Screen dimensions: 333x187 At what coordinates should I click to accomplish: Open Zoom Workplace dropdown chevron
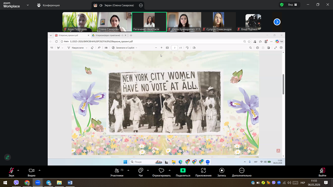click(28, 5)
